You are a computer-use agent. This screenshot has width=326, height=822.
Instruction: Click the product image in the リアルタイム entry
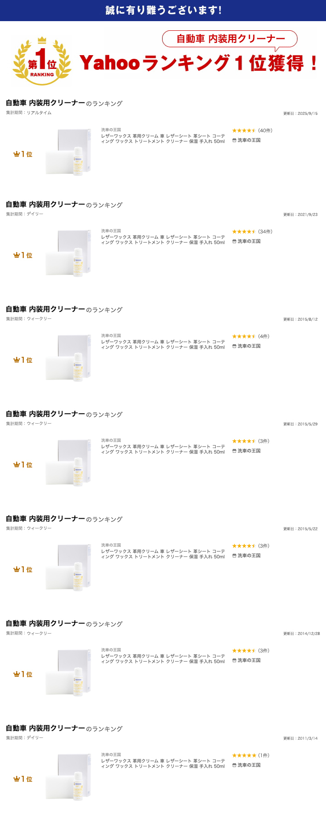[69, 152]
